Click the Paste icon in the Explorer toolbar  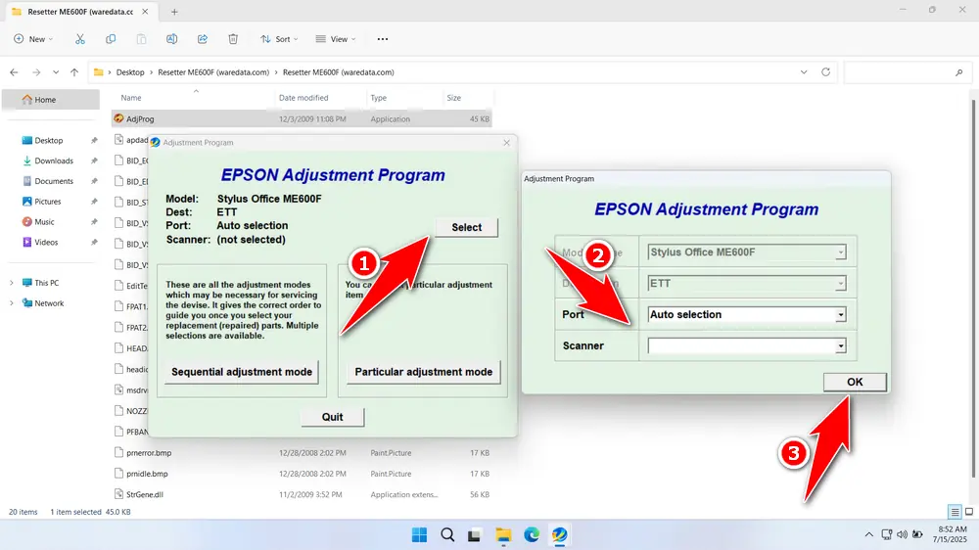(141, 39)
